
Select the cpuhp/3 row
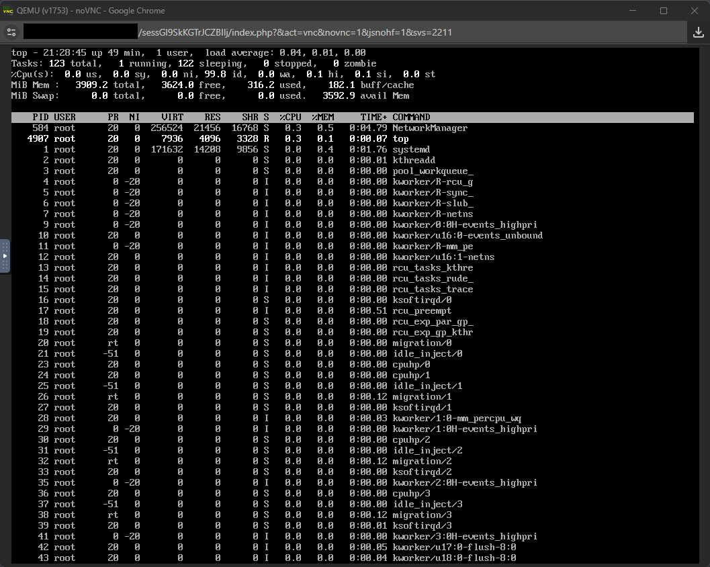[x=352, y=494]
